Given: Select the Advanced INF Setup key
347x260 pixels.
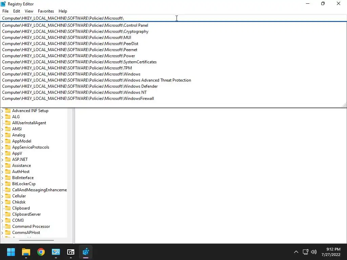Looking at the screenshot, I should 30,111.
